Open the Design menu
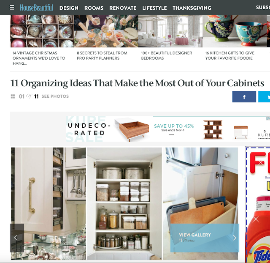This screenshot has height=263, width=270. [69, 8]
